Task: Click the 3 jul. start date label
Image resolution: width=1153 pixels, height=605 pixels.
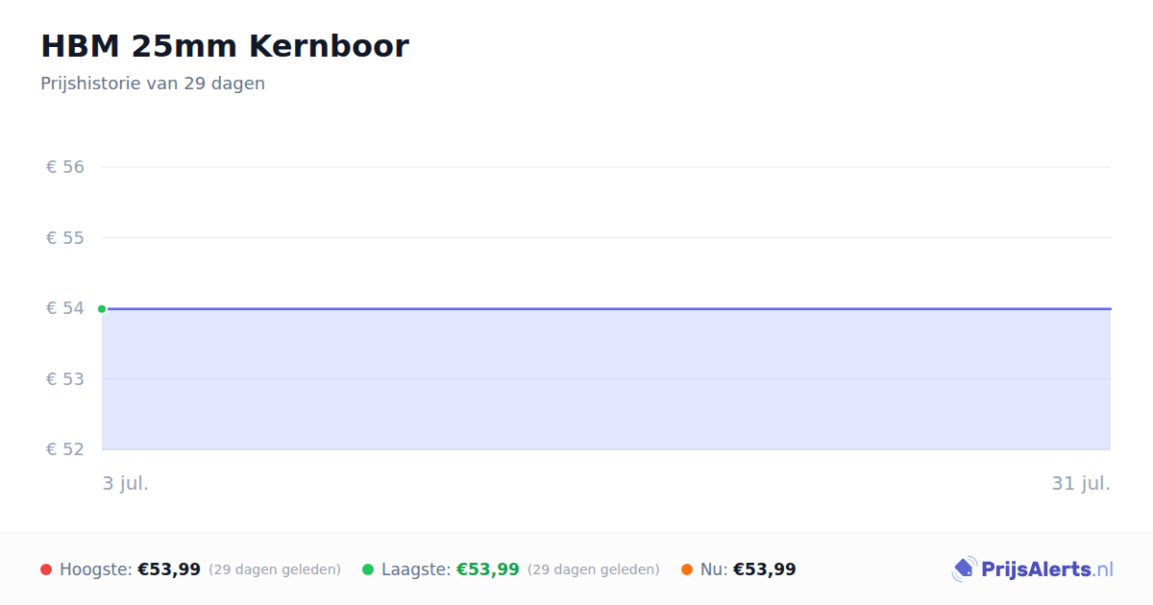Action: [x=126, y=483]
